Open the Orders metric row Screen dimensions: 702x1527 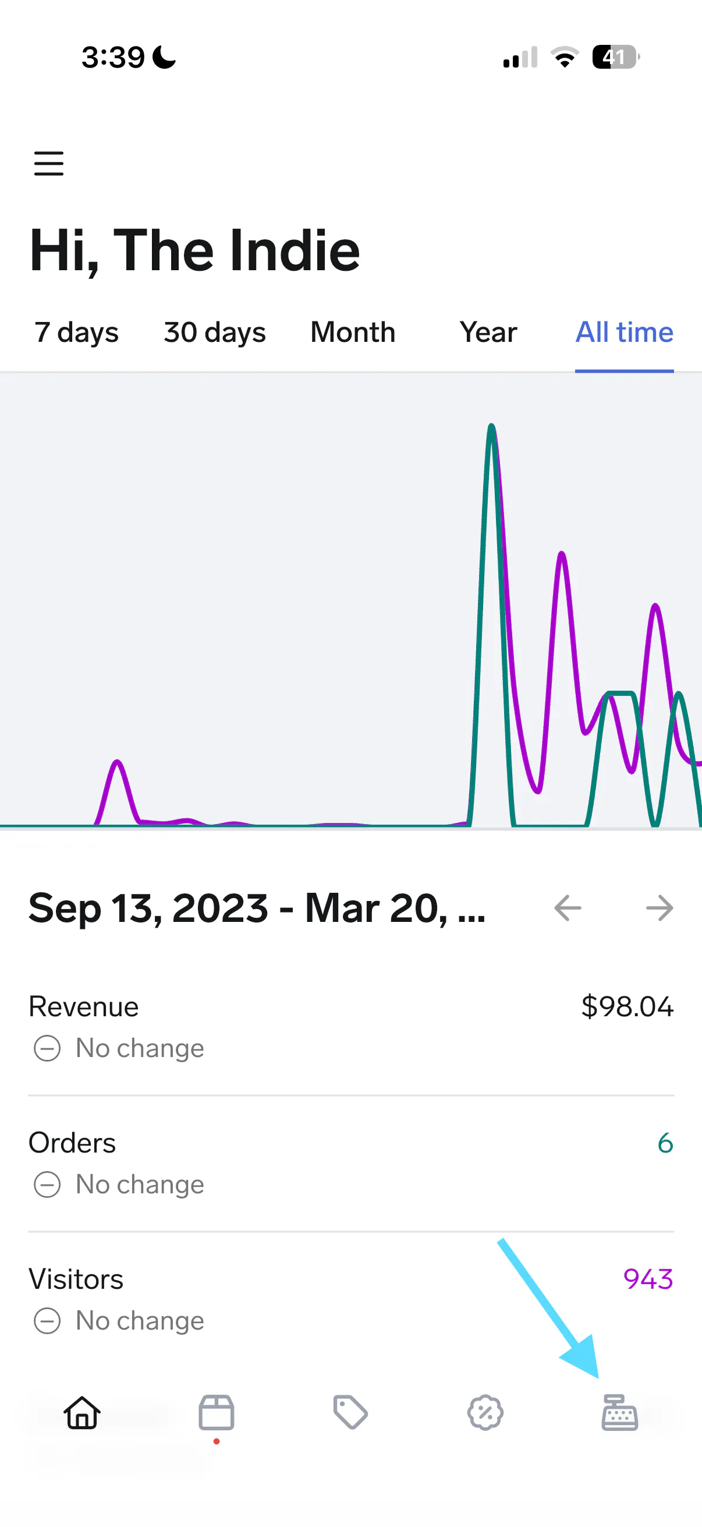[350, 1163]
